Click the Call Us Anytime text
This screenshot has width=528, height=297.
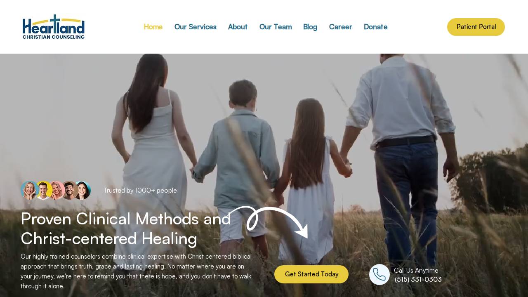(x=416, y=270)
